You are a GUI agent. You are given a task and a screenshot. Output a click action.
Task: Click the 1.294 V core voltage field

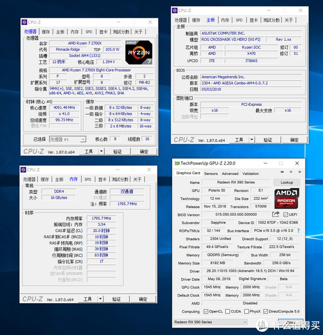click(109, 61)
